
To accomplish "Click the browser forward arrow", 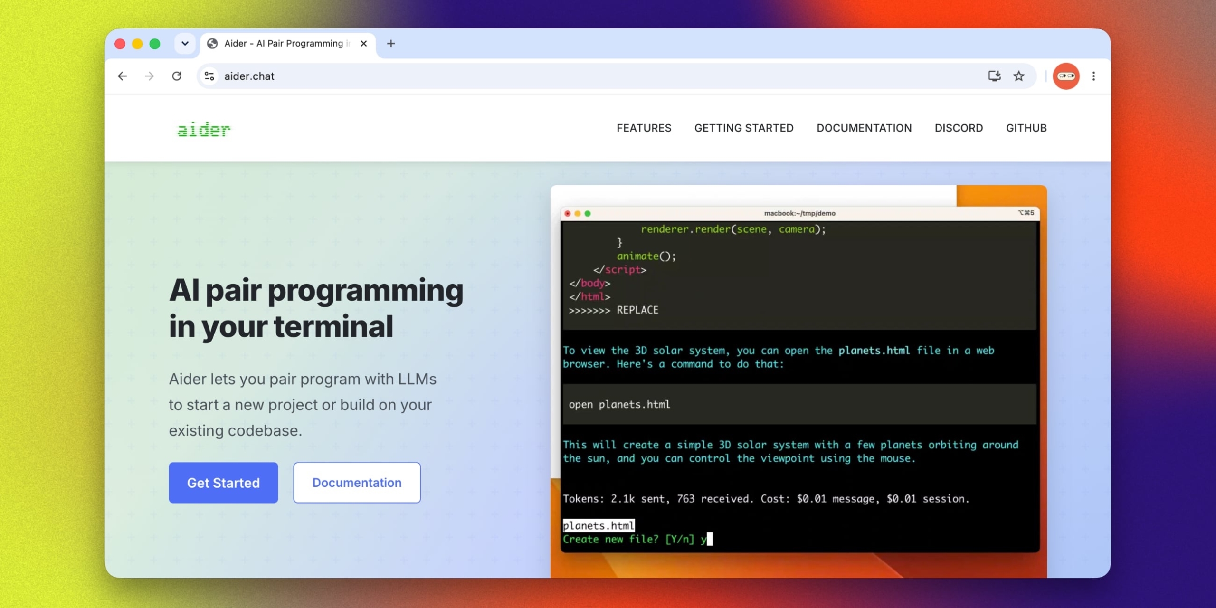I will click(149, 76).
